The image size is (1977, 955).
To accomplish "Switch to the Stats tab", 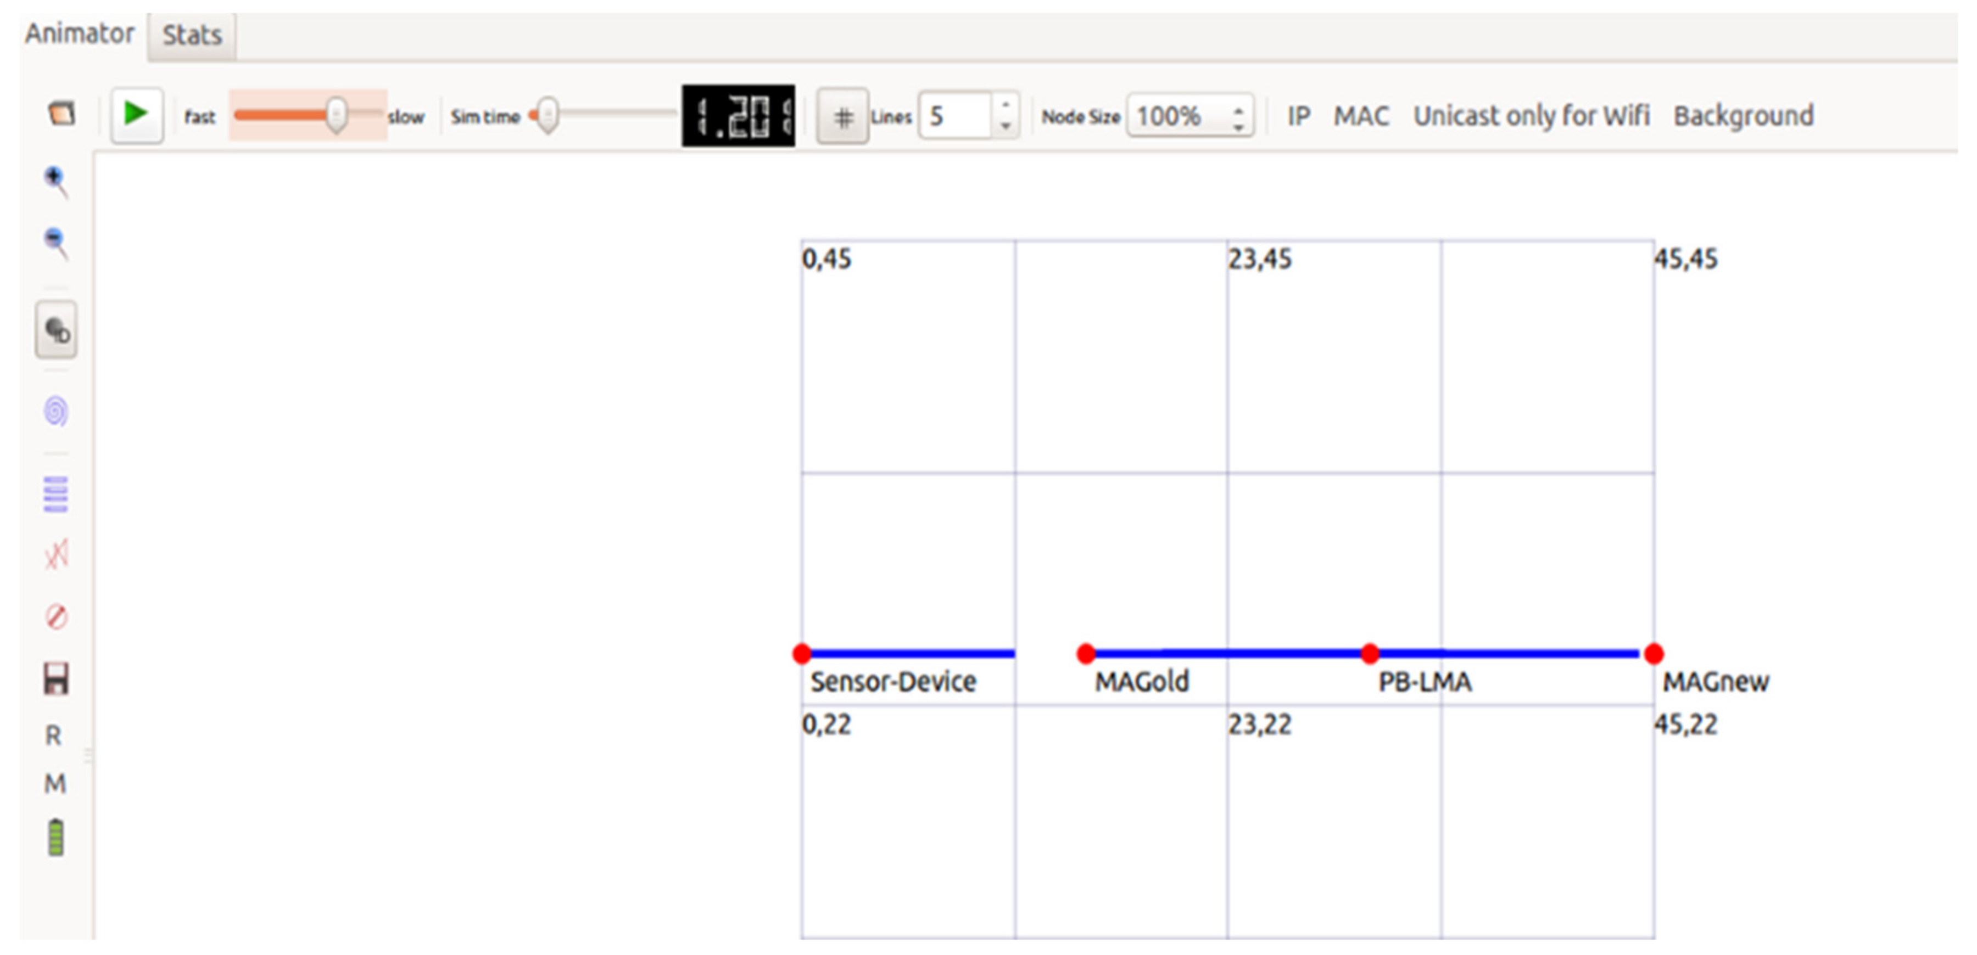I will pyautogui.click(x=192, y=35).
